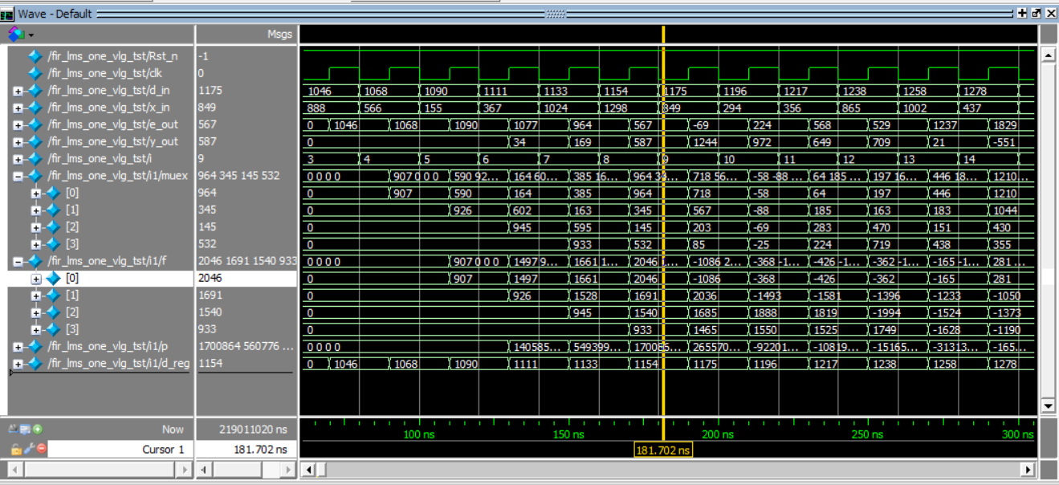Image resolution: width=1059 pixels, height=485 pixels.
Task: Select /fir_lms_one_vlg_tst/Rst_n signal name
Action: click(112, 56)
